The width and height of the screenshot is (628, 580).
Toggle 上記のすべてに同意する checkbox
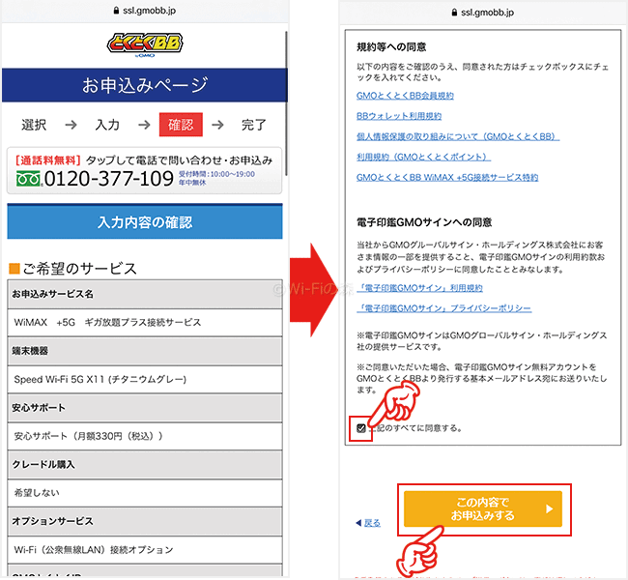point(361,428)
